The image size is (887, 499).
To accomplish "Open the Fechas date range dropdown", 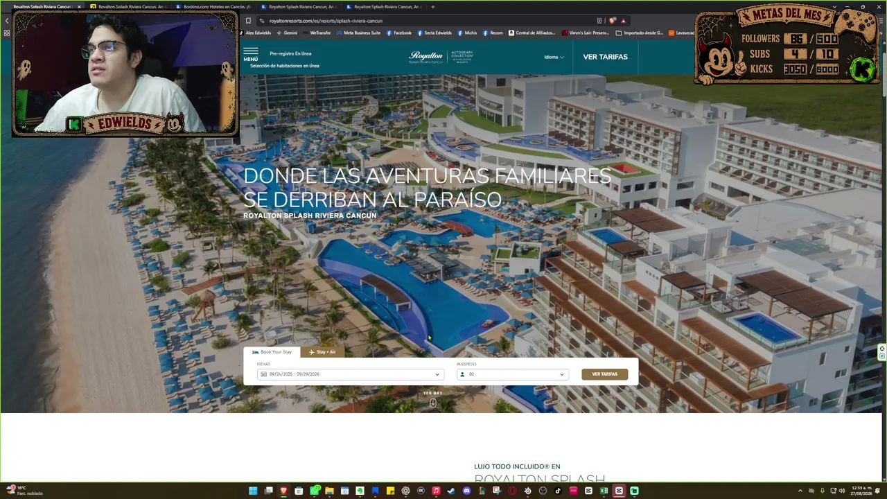I will [x=350, y=374].
